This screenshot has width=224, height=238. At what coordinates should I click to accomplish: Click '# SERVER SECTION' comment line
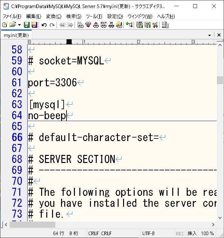tap(72, 159)
